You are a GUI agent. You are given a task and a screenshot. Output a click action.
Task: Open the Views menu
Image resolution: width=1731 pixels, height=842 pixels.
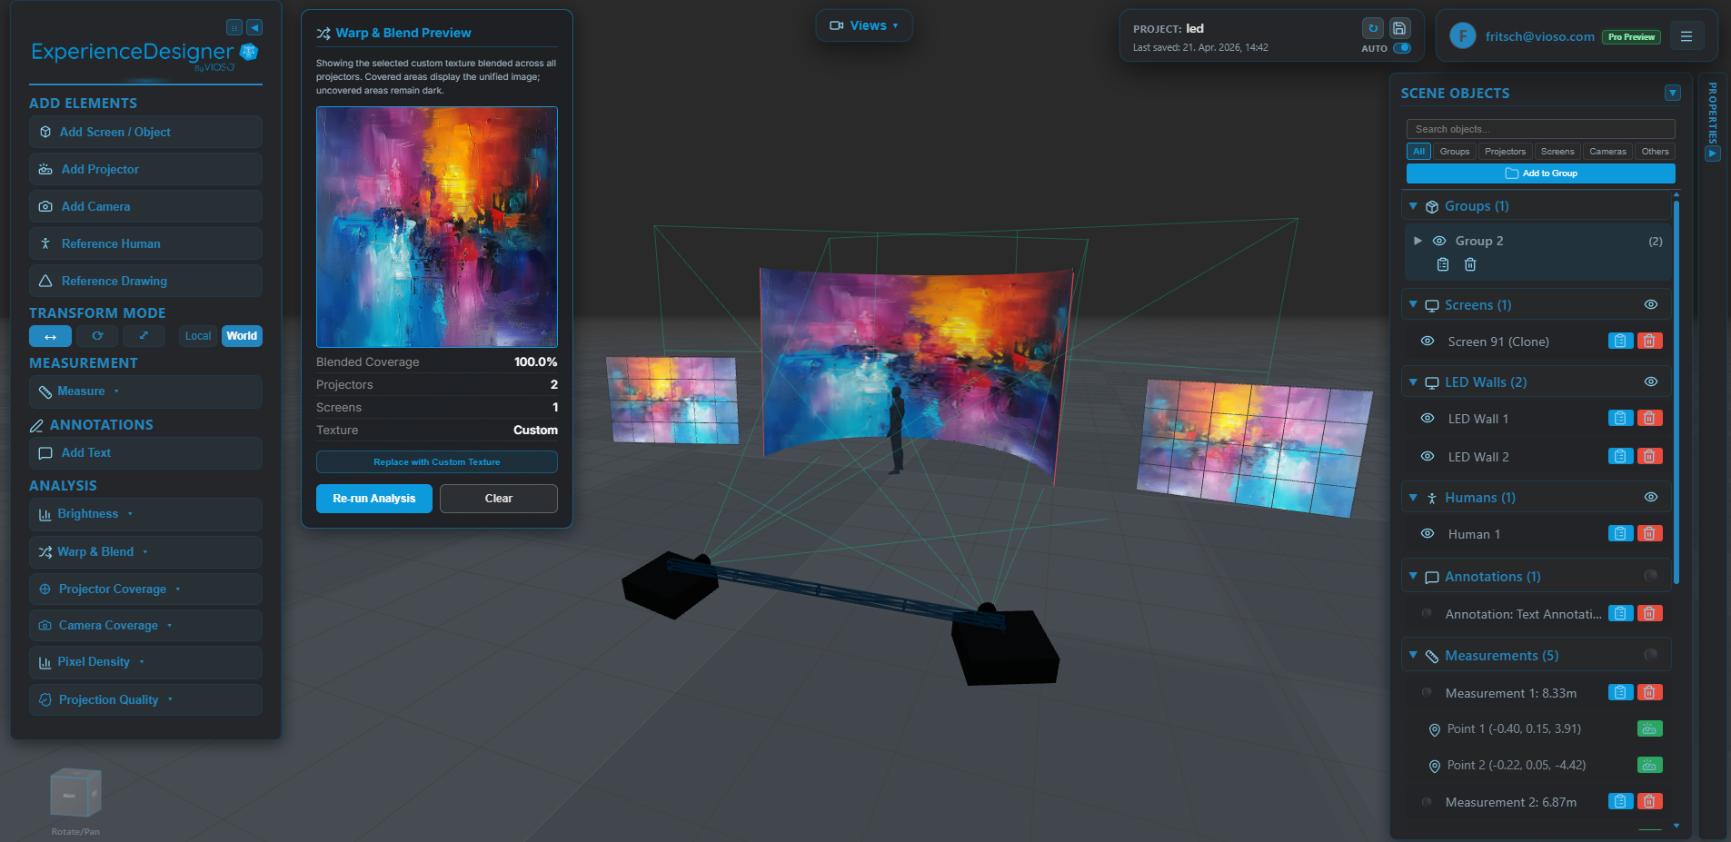863,25
